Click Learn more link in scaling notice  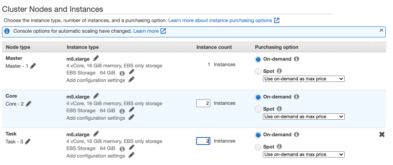point(149,31)
